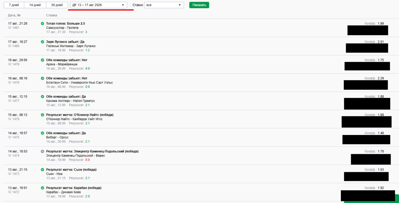Open bet Результат матча: О'Коннор Найтс (победа)

(80, 115)
